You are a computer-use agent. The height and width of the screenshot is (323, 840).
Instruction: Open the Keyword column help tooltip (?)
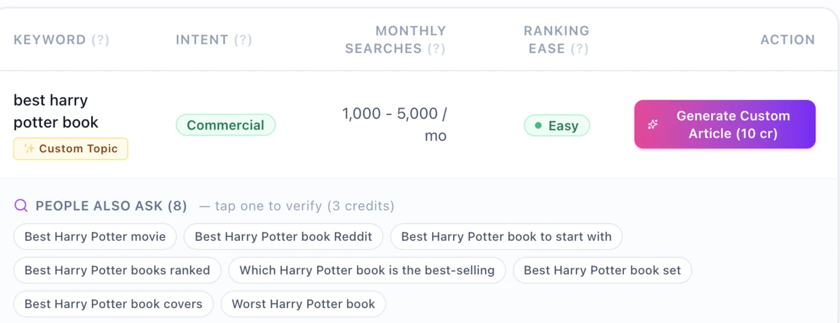pos(100,40)
